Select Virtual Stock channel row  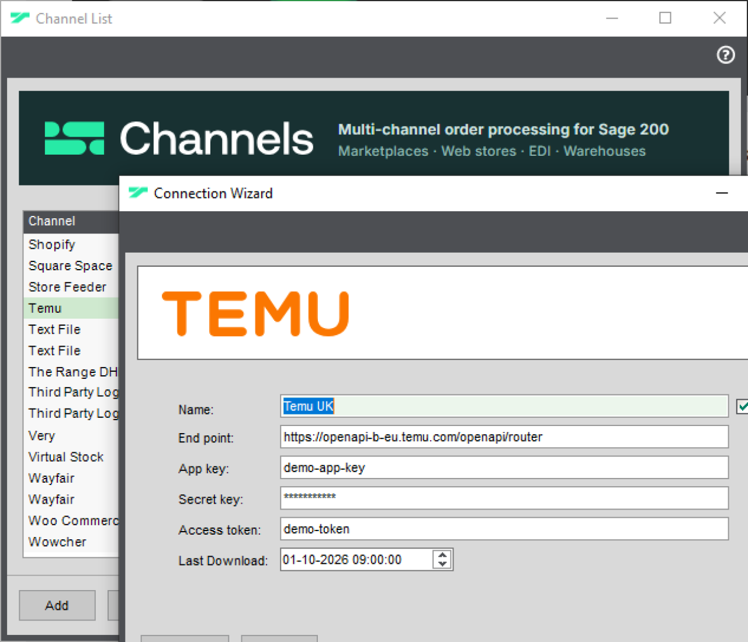pyautogui.click(x=71, y=456)
